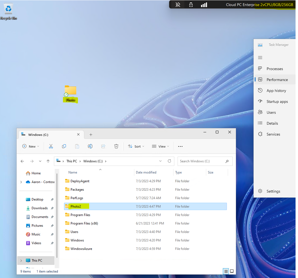Open recent locations chevron beside forward arrow

(x=40, y=161)
